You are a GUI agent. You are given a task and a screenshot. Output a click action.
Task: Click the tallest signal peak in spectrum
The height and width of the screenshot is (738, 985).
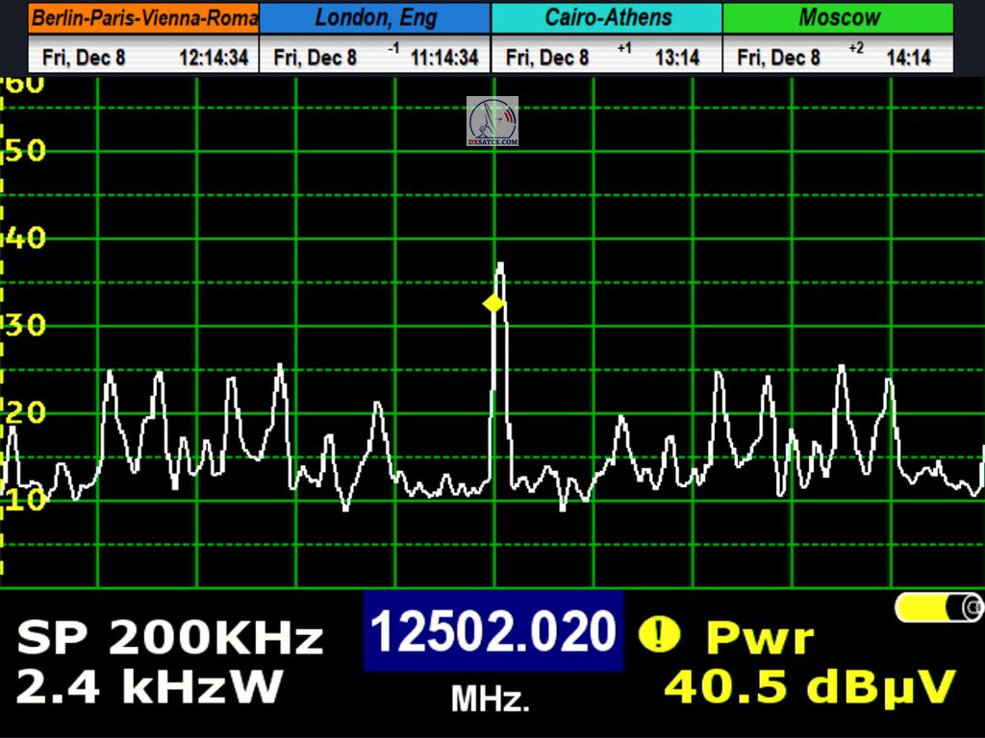499,266
